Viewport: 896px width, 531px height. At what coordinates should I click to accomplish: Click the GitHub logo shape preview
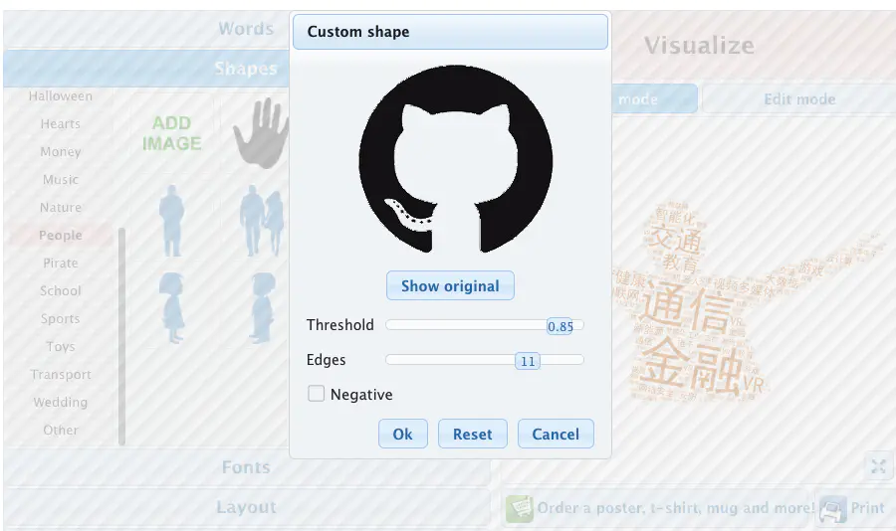455,159
